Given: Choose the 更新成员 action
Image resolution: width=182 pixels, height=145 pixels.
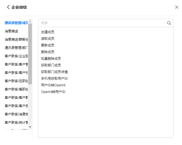Looking at the screenshot, I should pyautogui.click(x=48, y=45).
